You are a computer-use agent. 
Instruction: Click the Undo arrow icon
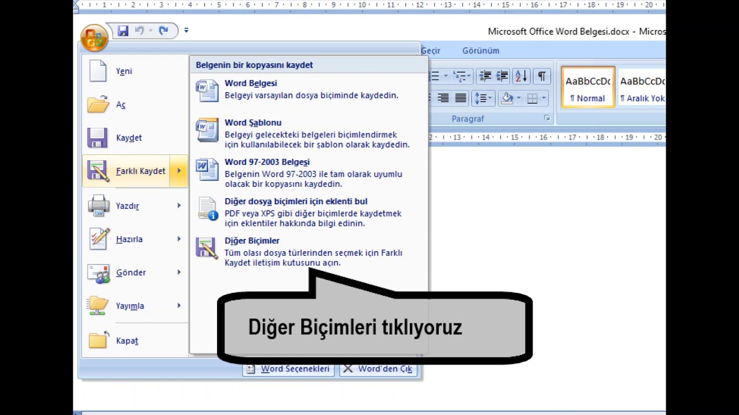coord(139,31)
